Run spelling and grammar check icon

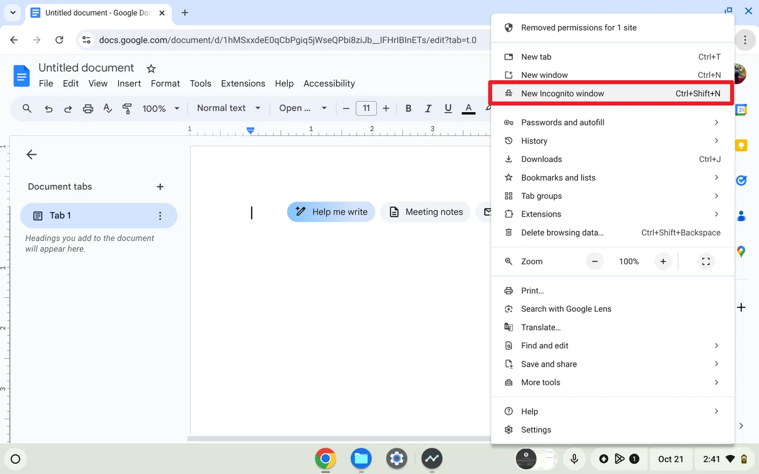(107, 108)
